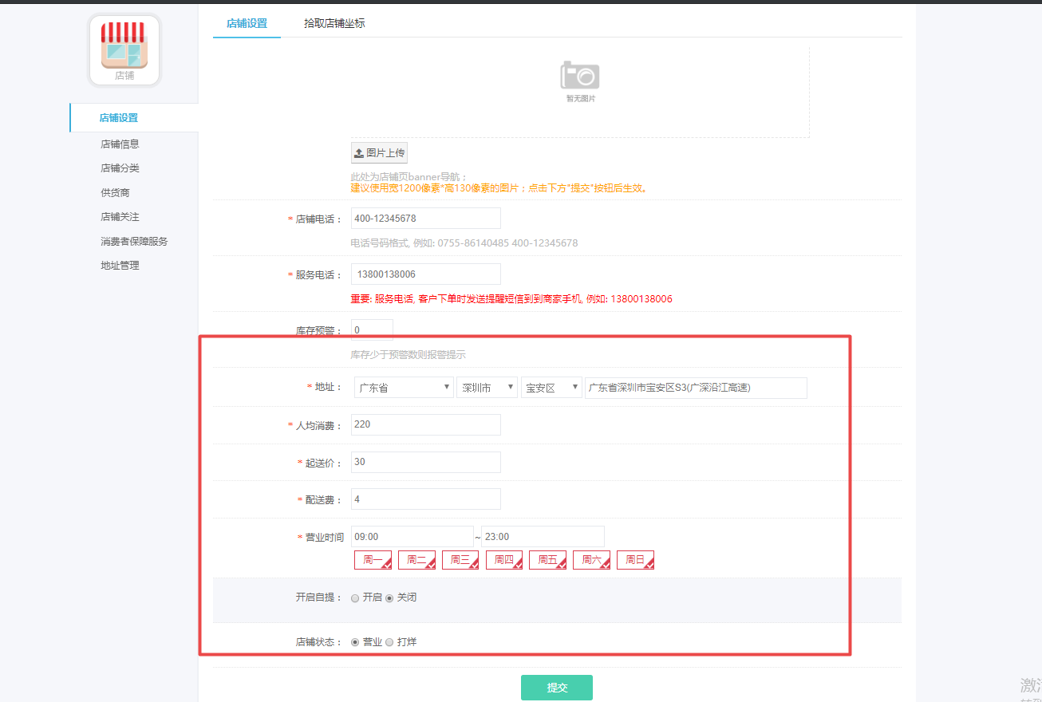Viewport: 1042px width, 702px height.
Task: Expand the 深圳市 city dropdown
Action: pos(487,387)
